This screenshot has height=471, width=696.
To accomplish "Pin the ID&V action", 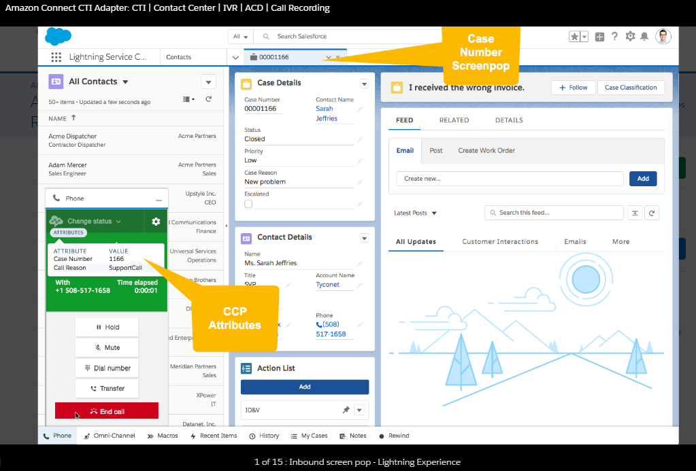I will pos(346,410).
